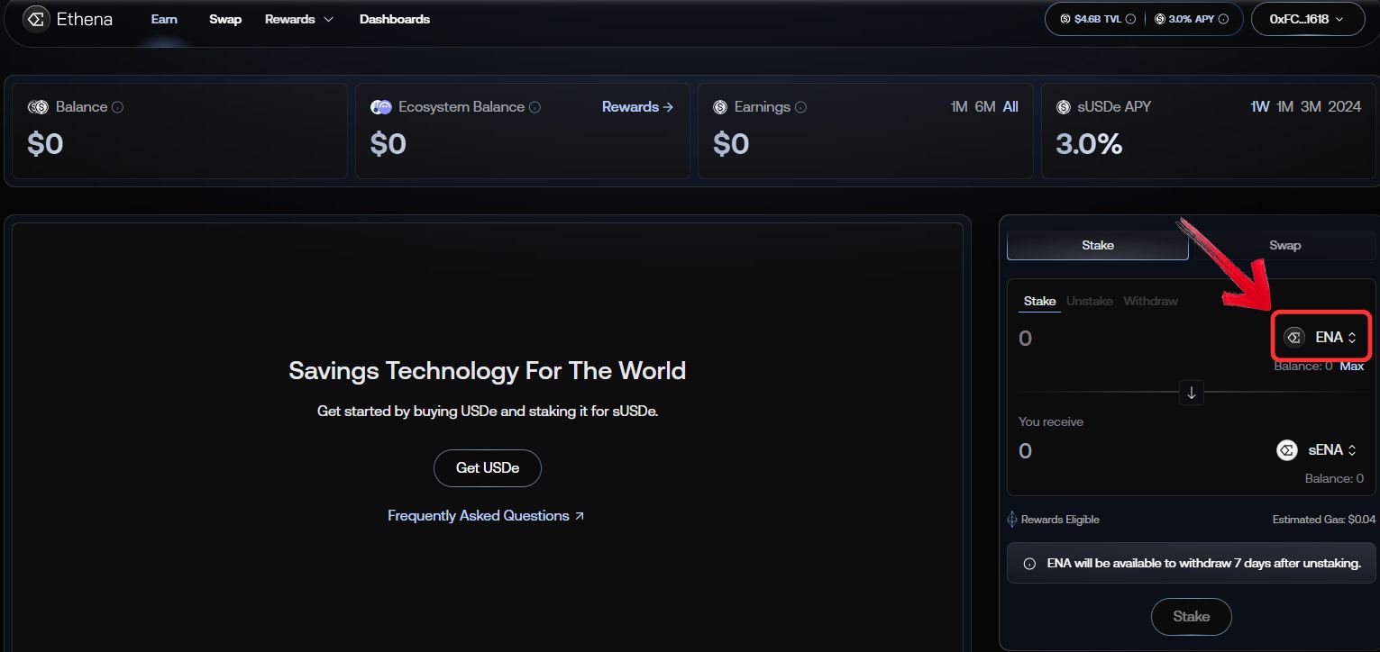Open the ENA token selector dropdown

(x=1321, y=338)
